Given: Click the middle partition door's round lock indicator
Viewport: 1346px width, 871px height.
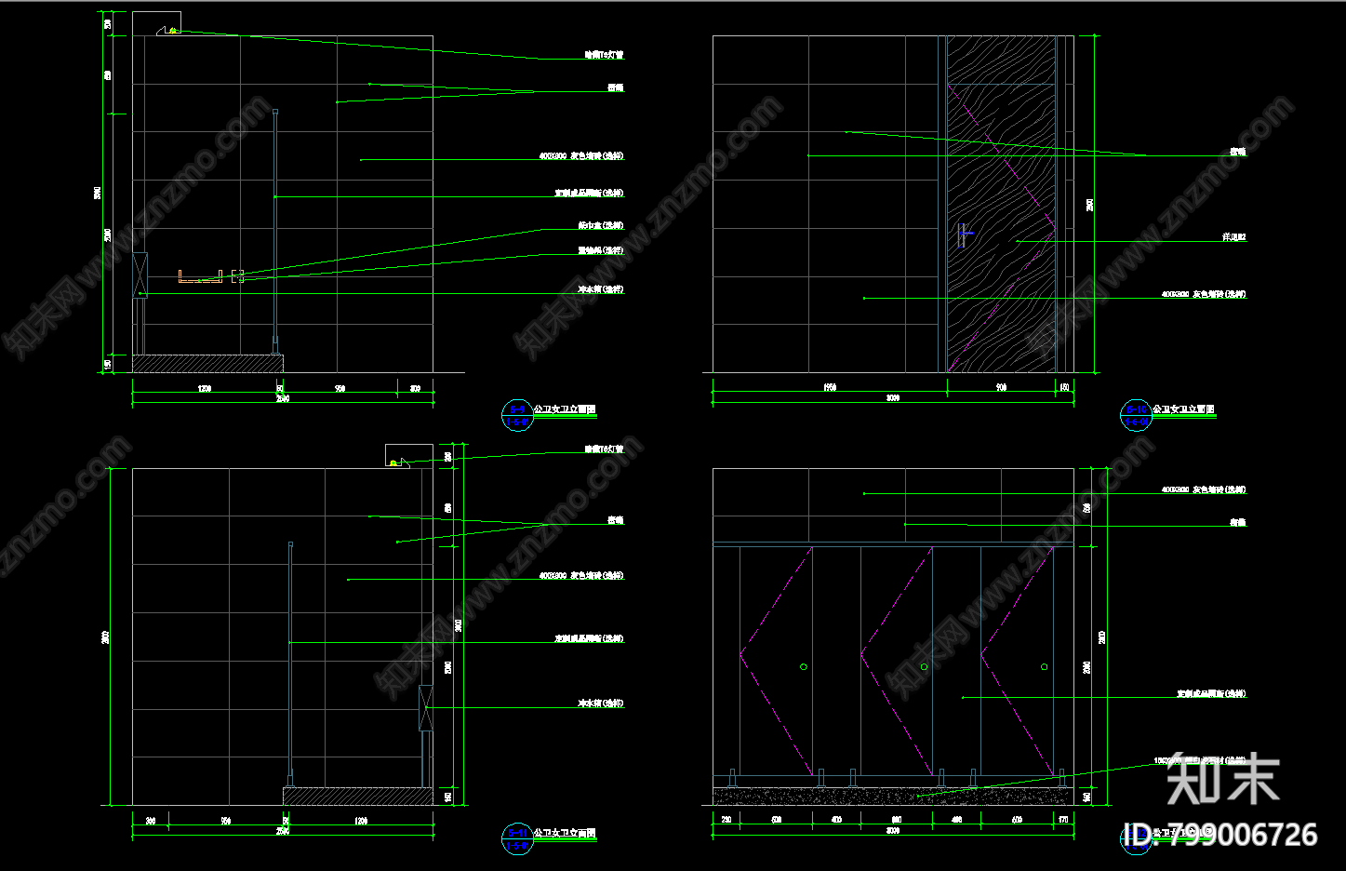Looking at the screenshot, I should point(924,666).
